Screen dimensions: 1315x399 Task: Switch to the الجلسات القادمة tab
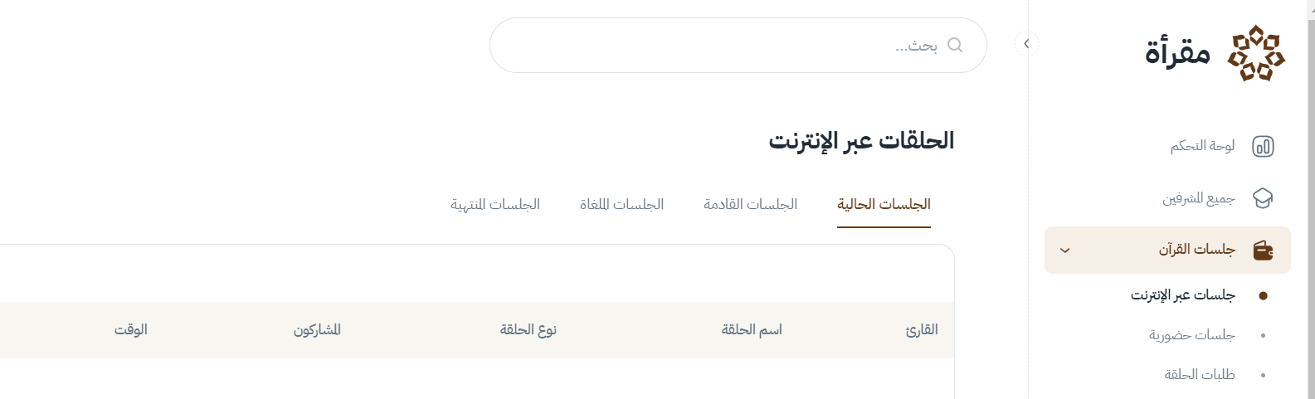tap(750, 204)
